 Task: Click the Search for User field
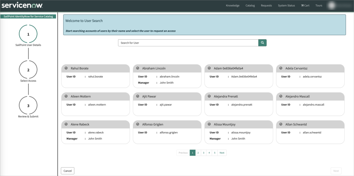click(188, 43)
